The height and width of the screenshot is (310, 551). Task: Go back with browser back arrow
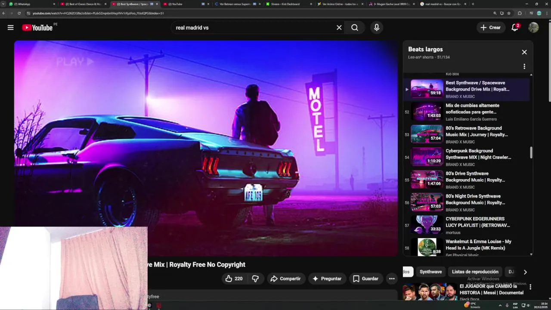click(4, 13)
